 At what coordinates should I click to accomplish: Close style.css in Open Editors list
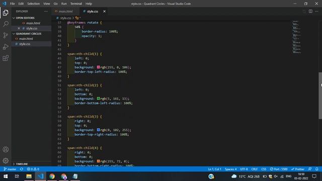pos(19,28)
